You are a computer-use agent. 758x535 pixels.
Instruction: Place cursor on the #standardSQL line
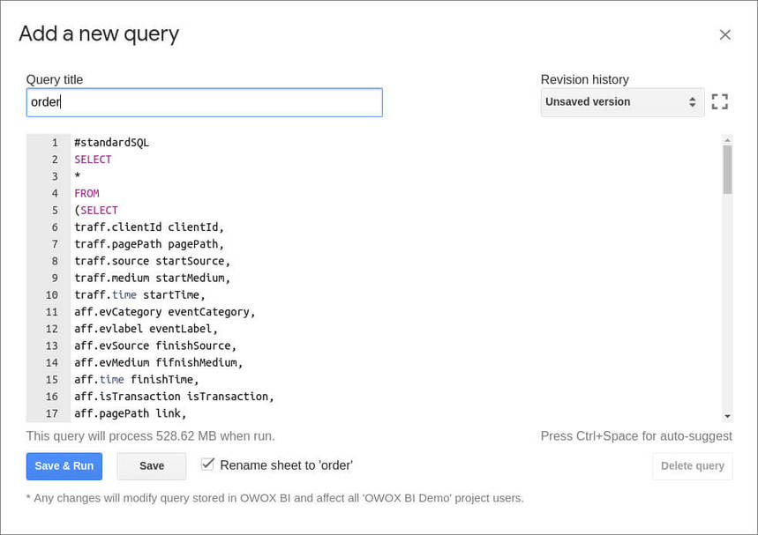112,143
